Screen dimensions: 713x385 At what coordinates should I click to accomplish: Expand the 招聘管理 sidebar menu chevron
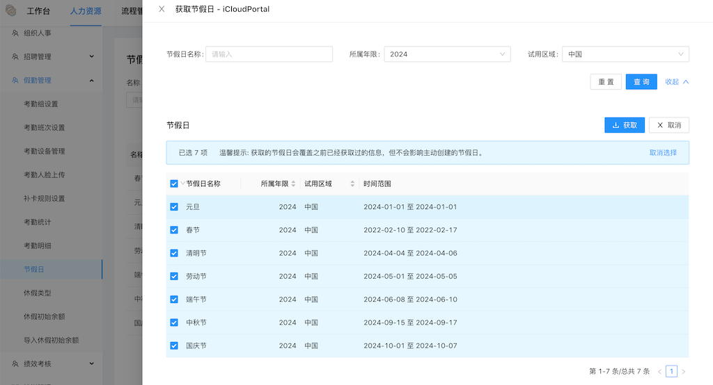coord(91,57)
